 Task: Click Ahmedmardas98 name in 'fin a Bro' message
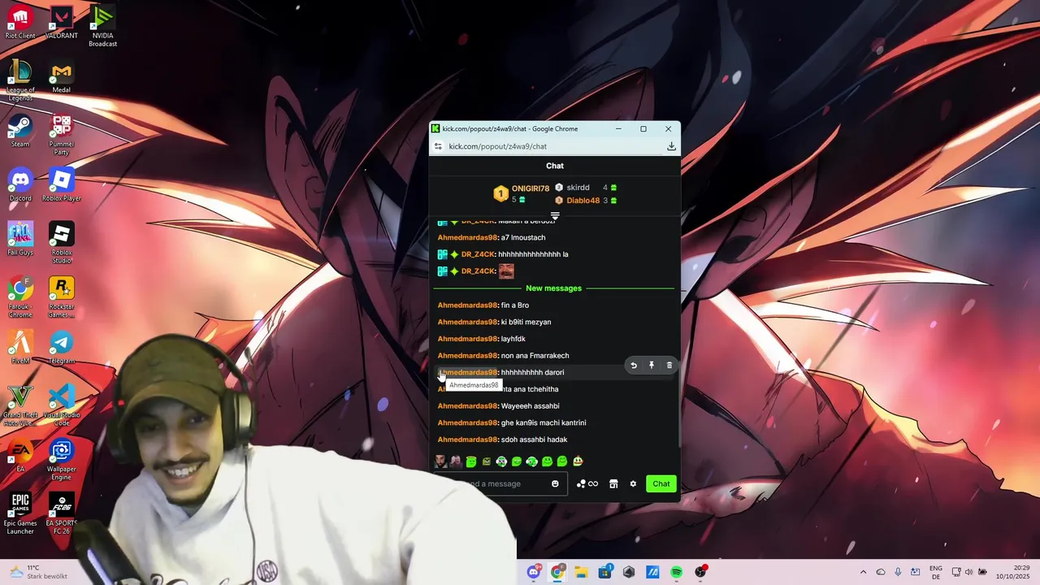467,305
